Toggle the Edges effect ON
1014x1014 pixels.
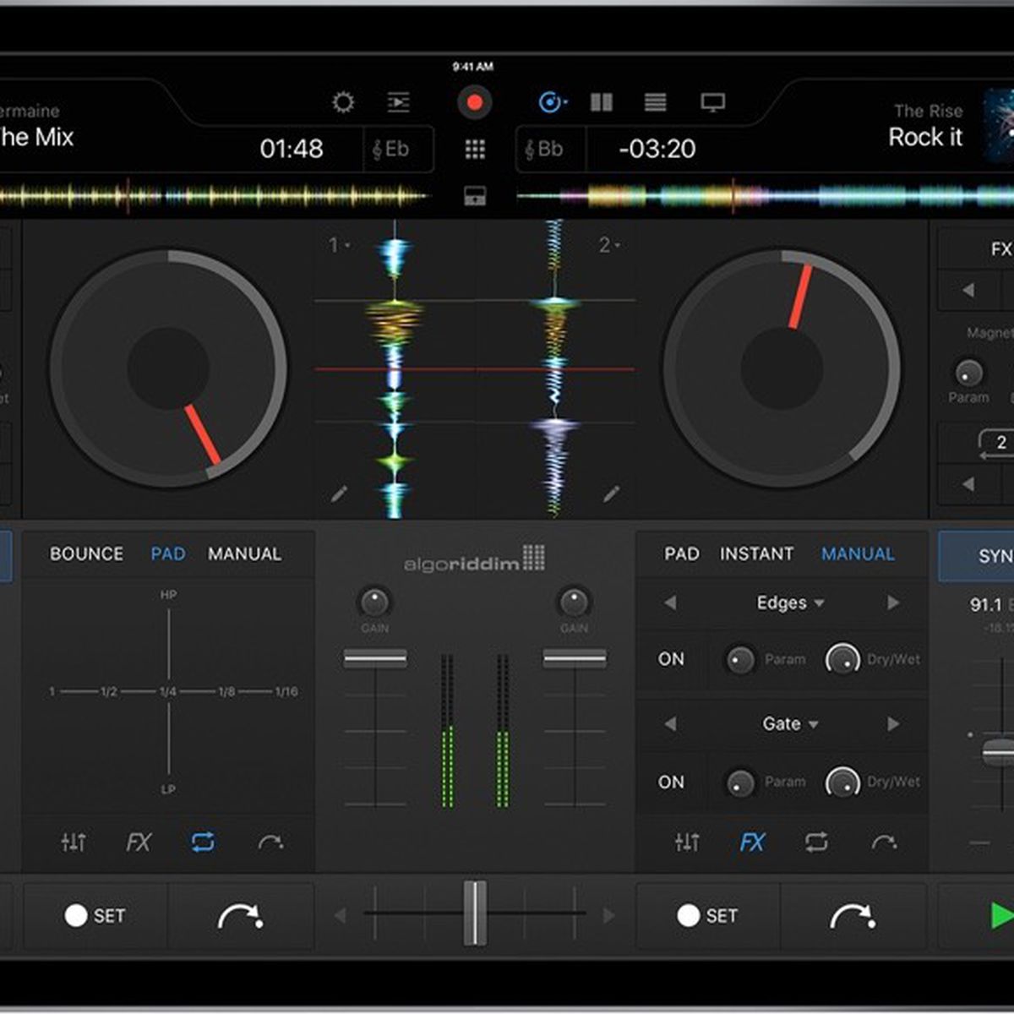coord(671,659)
